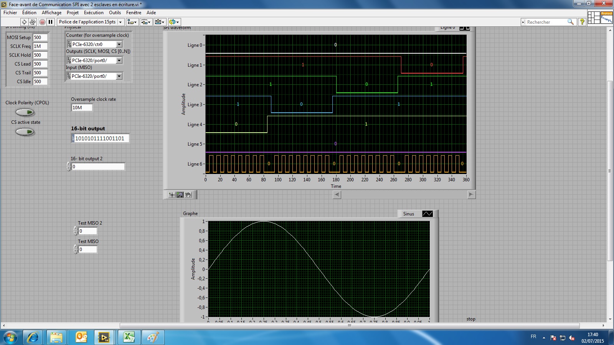Click the Pause button in toolbar
Image resolution: width=614 pixels, height=345 pixels.
(50, 22)
